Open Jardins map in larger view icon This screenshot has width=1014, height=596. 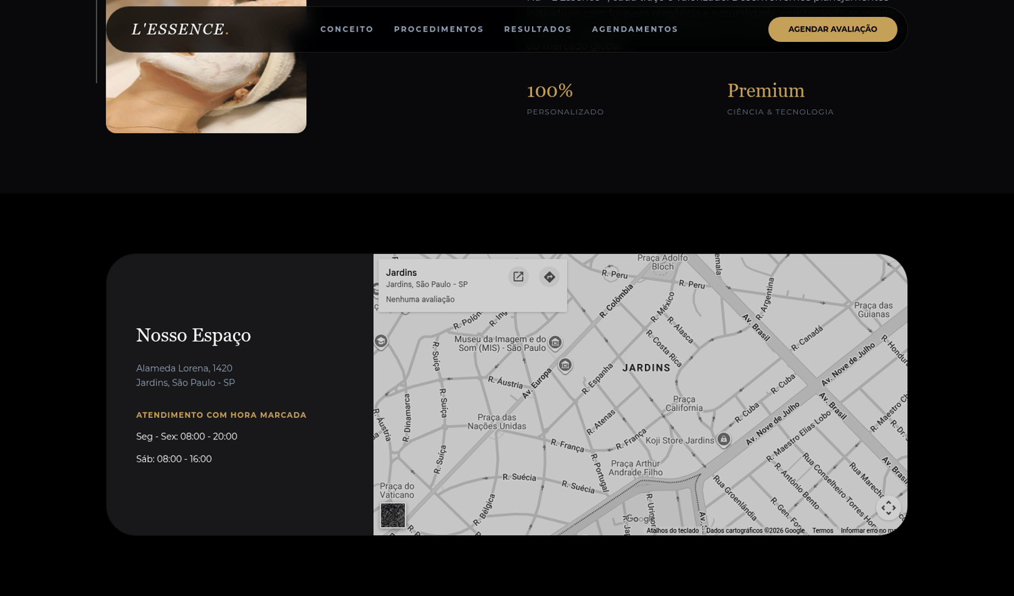518,277
